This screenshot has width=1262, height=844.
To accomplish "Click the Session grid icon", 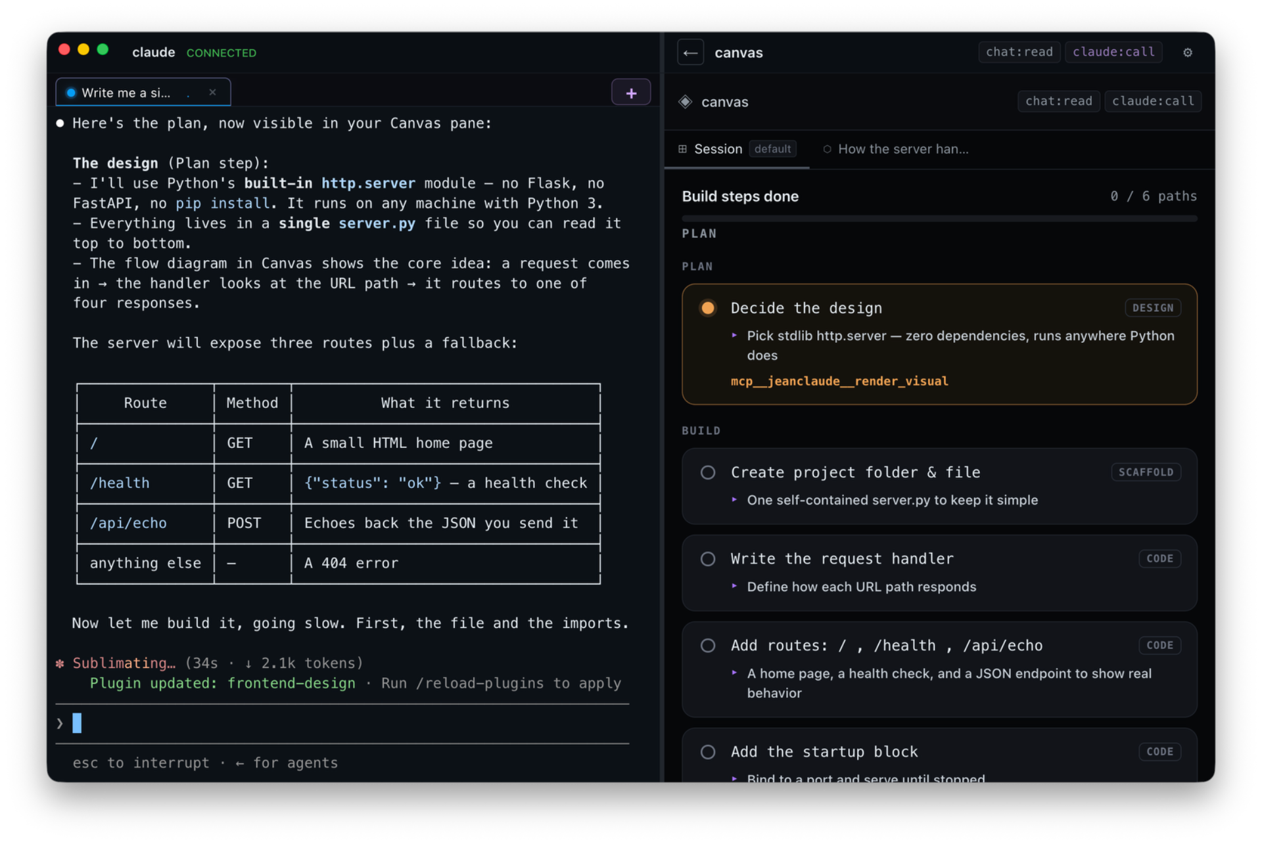I will (x=682, y=149).
